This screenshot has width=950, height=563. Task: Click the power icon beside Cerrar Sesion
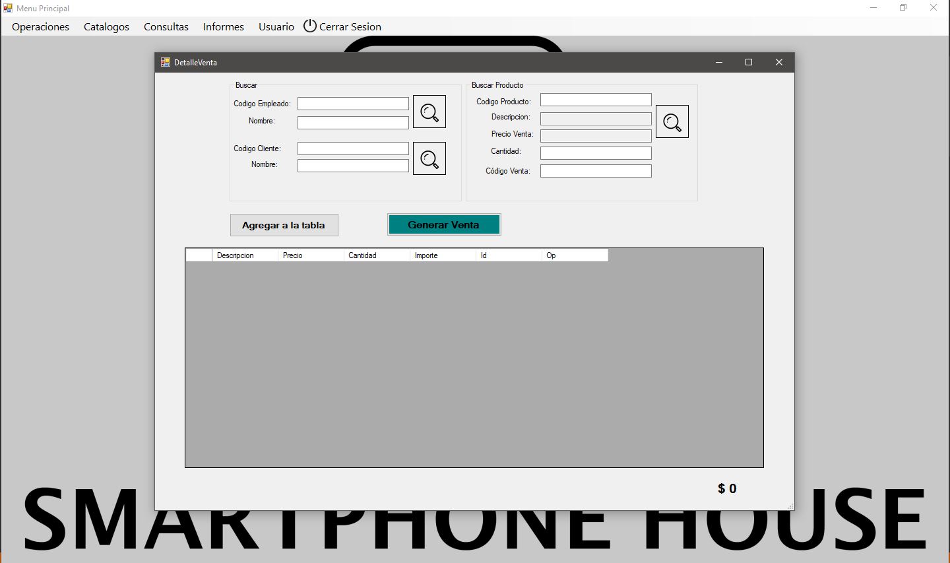(x=310, y=26)
